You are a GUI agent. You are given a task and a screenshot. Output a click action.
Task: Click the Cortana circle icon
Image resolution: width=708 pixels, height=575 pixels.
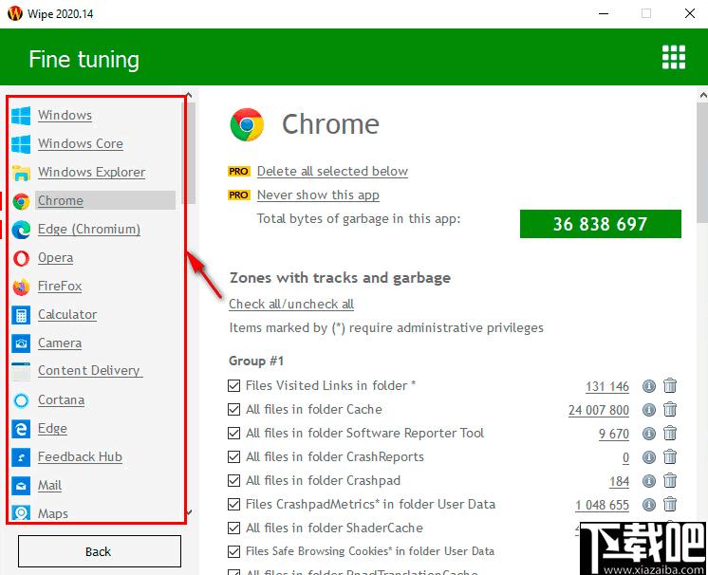(x=21, y=400)
